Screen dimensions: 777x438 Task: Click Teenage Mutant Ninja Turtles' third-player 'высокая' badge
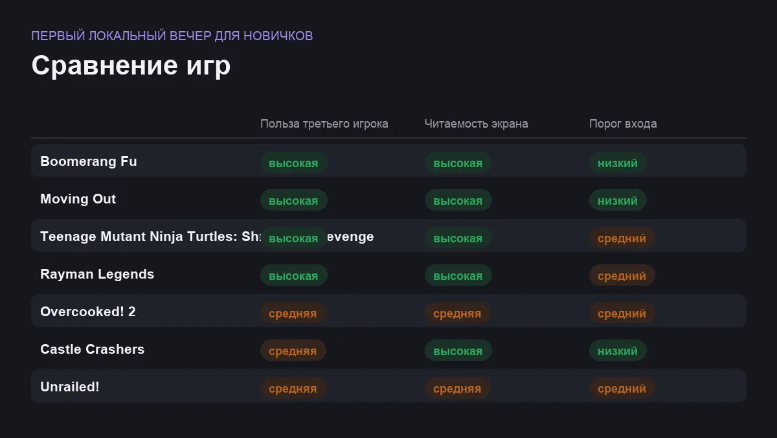click(294, 238)
